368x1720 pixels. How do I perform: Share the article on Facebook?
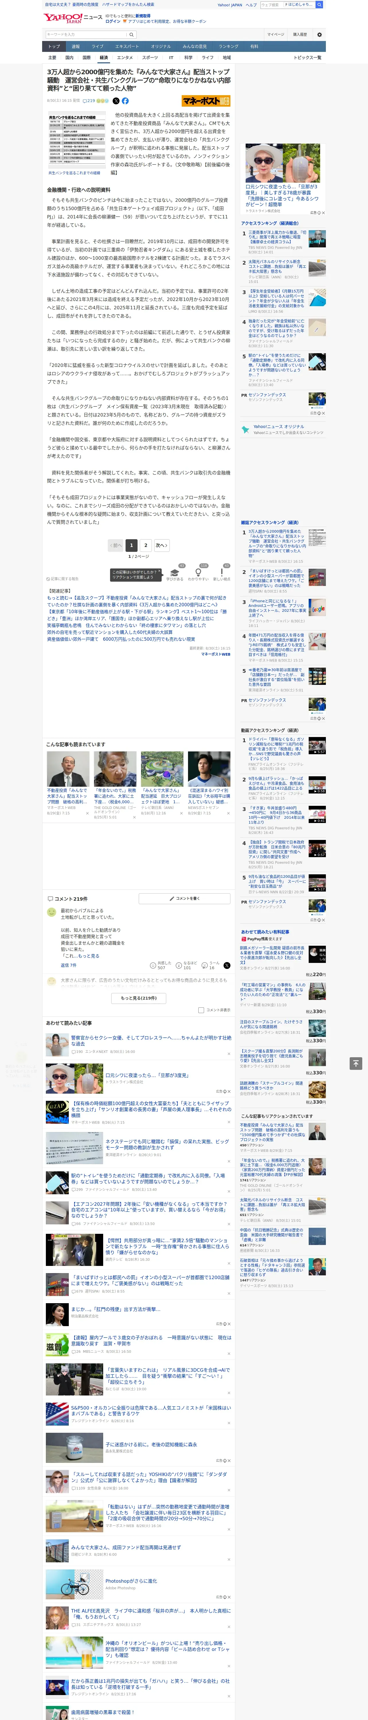point(125,101)
